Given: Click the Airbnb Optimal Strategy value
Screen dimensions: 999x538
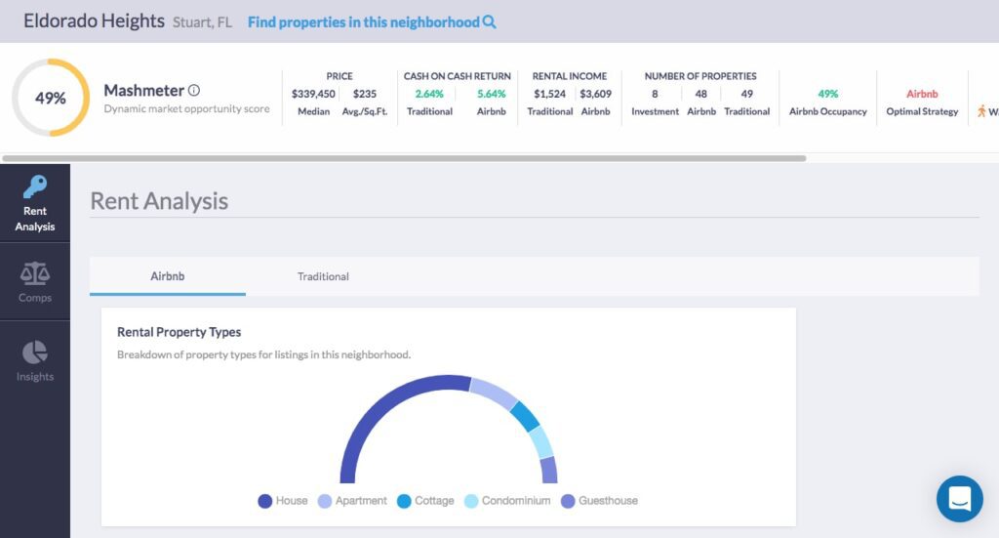Looking at the screenshot, I should [x=922, y=94].
